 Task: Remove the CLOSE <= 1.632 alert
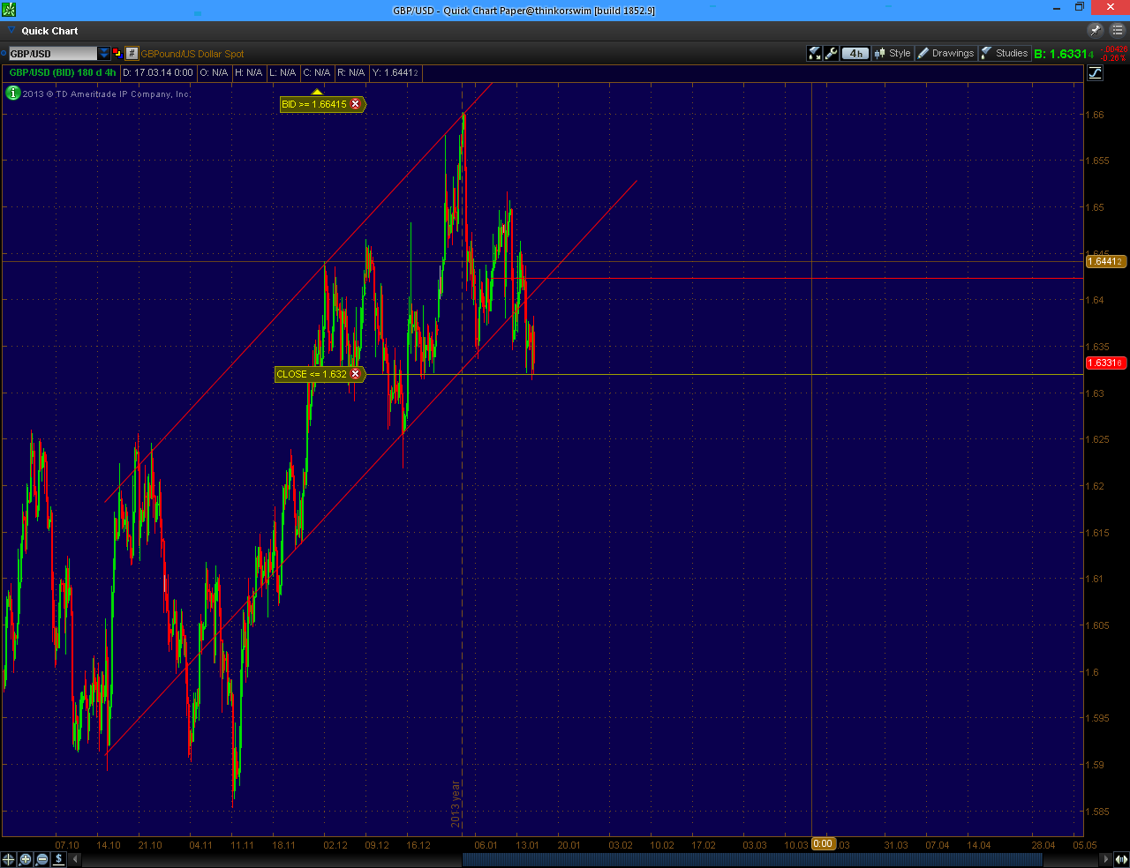pyautogui.click(x=356, y=374)
